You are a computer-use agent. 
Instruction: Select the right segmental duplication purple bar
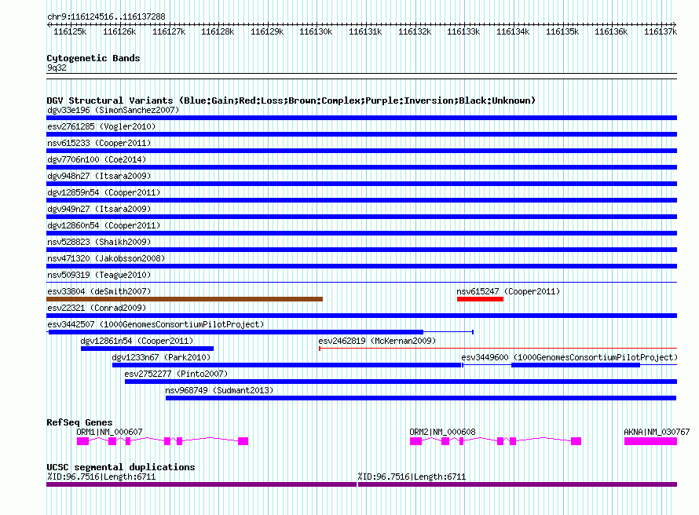coord(518,484)
